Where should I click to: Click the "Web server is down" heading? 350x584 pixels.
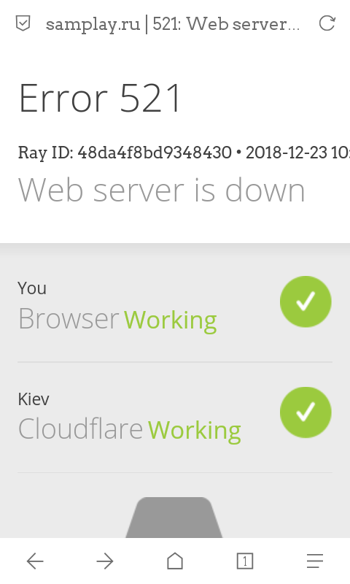pyautogui.click(x=161, y=190)
